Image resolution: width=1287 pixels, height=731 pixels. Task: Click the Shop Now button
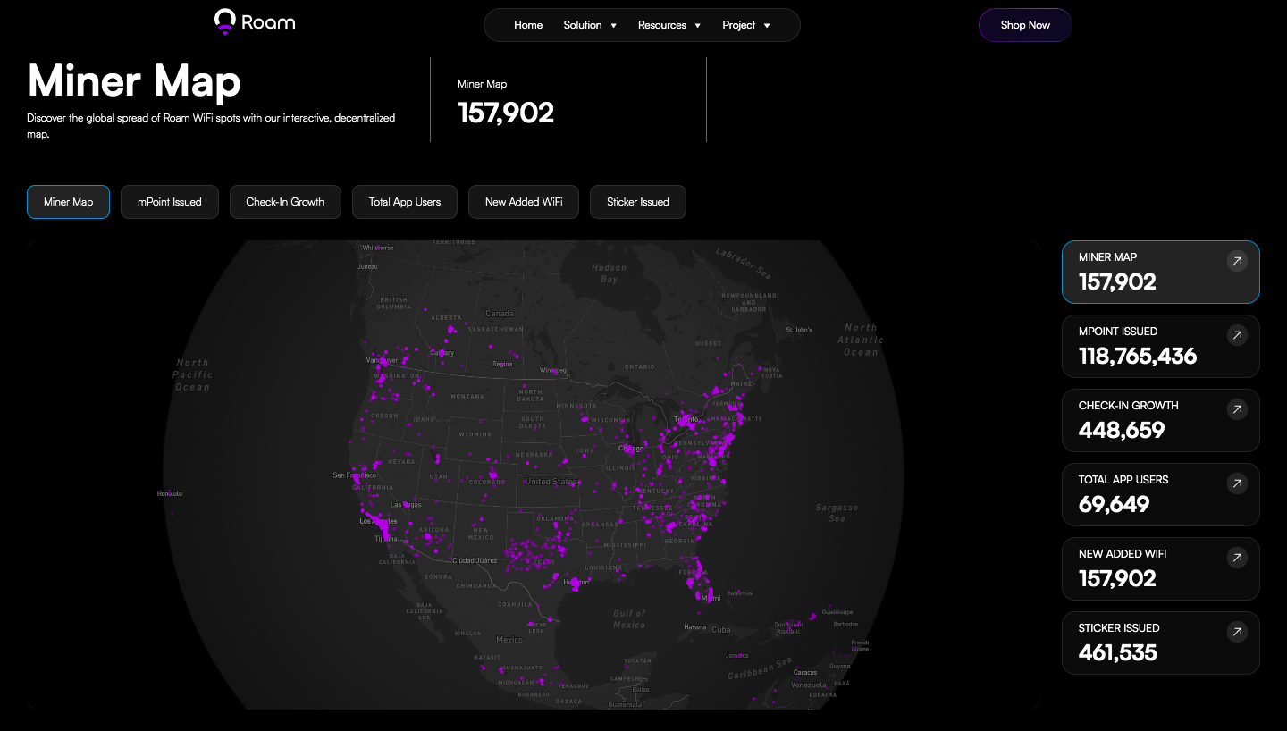(x=1025, y=25)
